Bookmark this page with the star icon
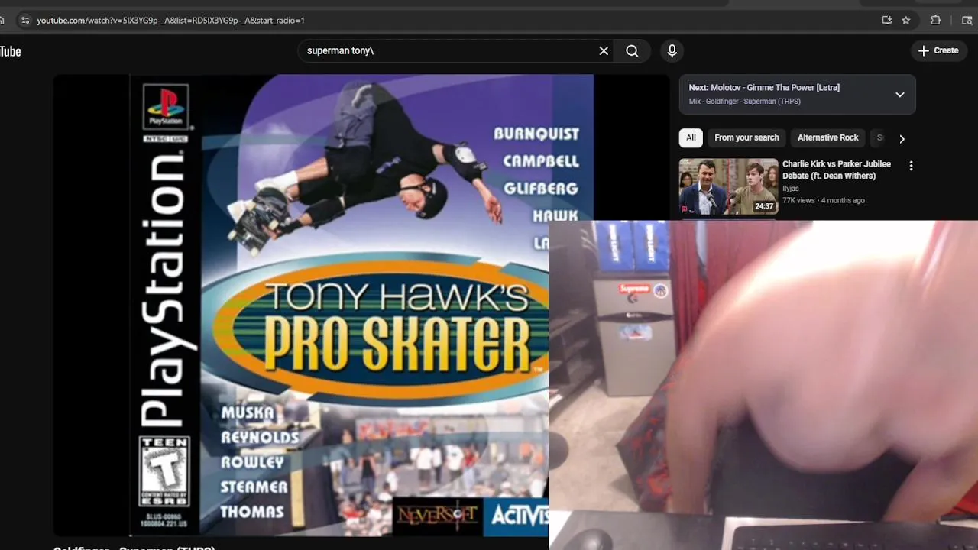Screen dimensions: 978x550 click(x=906, y=21)
